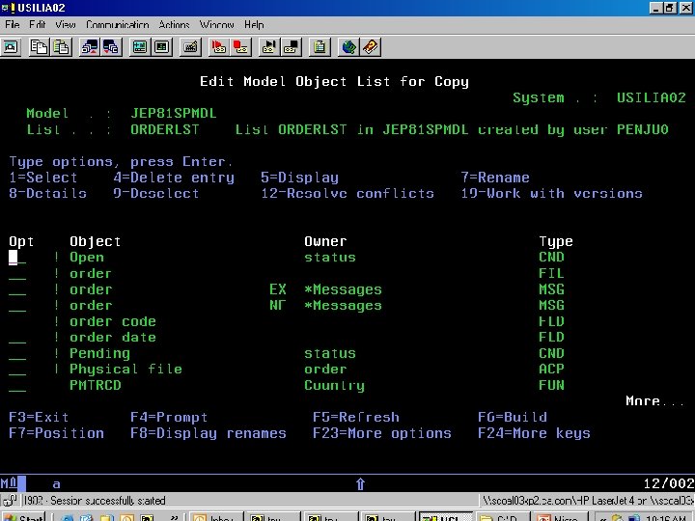Click the Opt field for Pending row
The image size is (695, 521).
pos(17,353)
